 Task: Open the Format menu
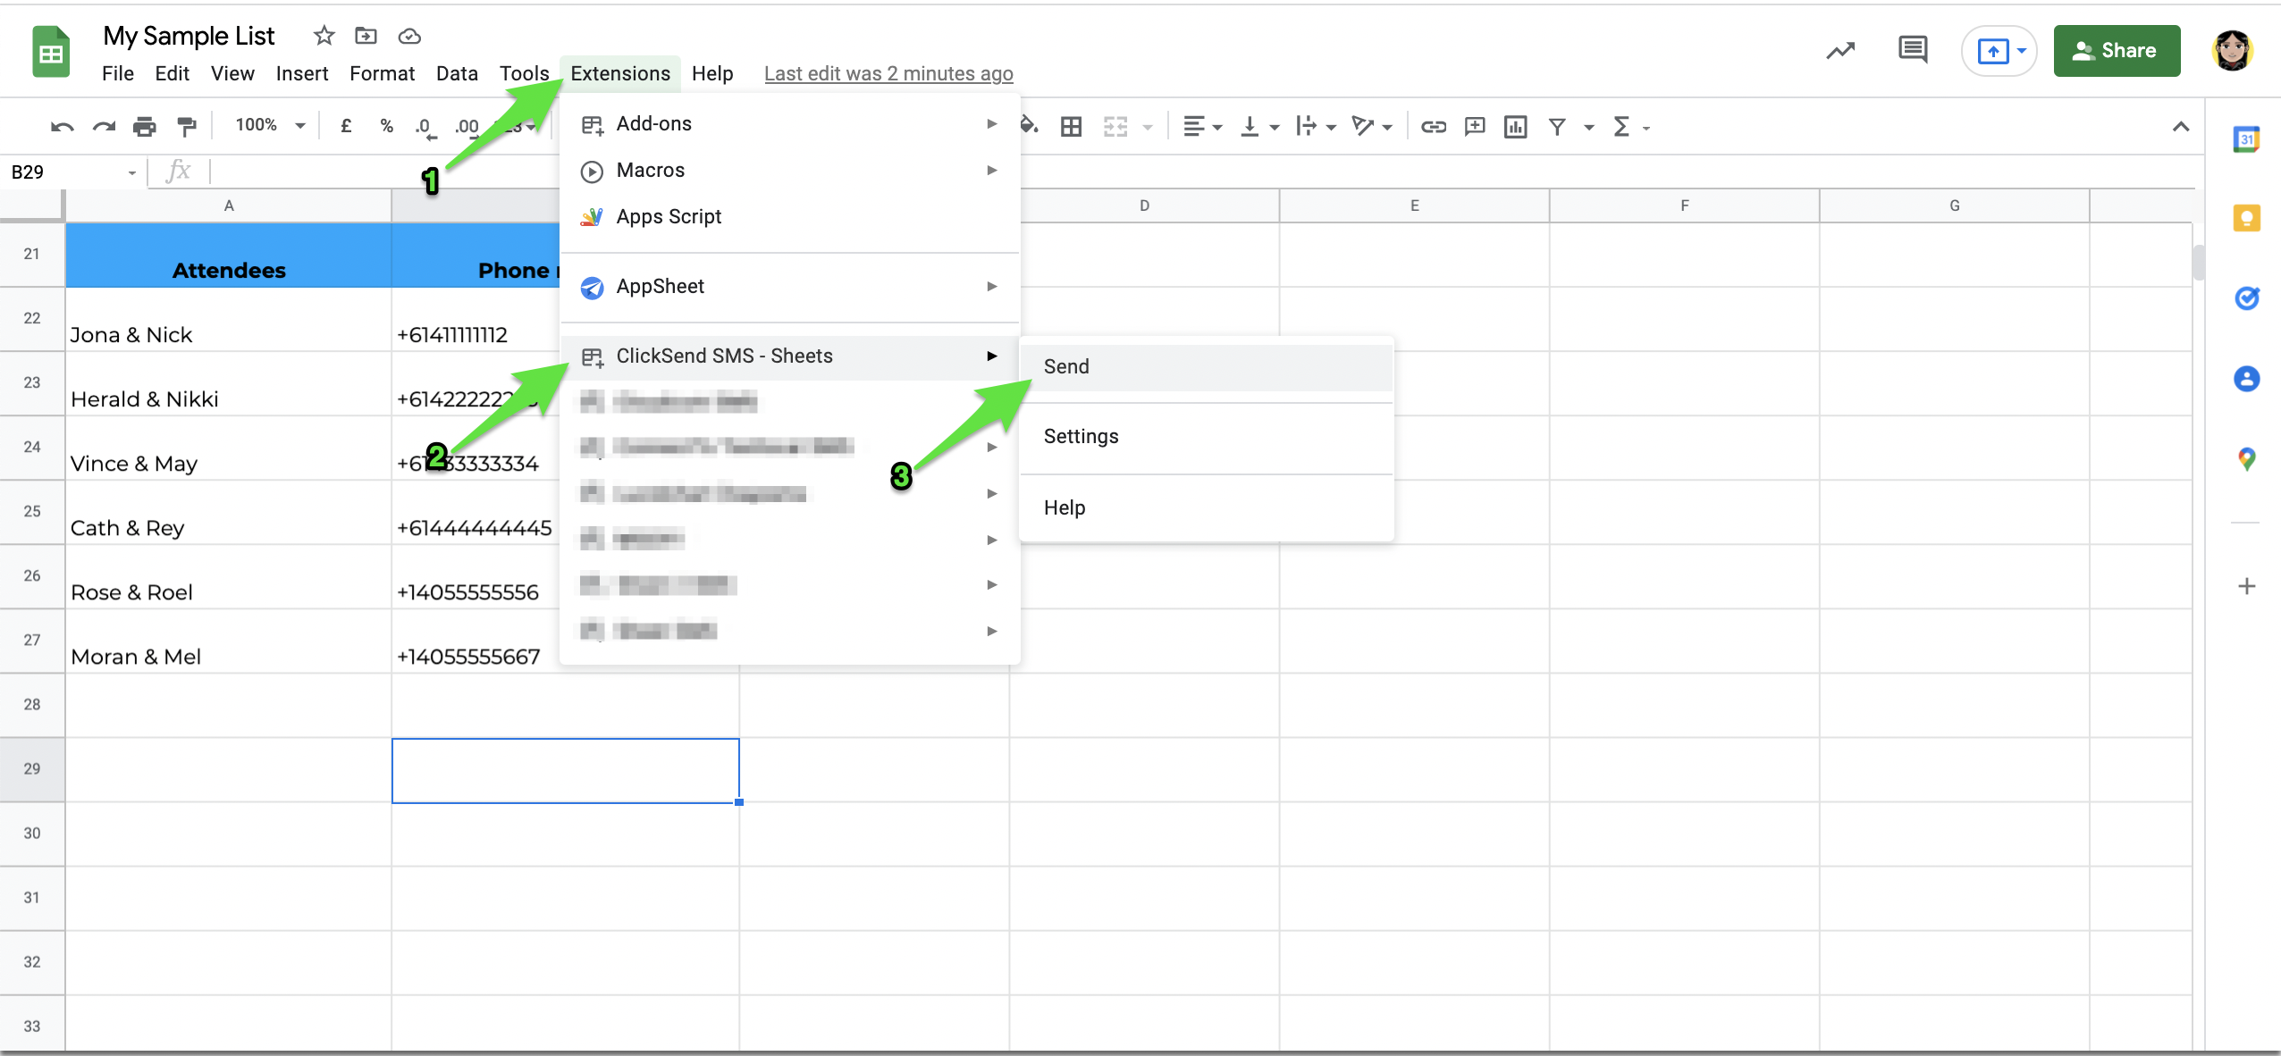pos(382,73)
